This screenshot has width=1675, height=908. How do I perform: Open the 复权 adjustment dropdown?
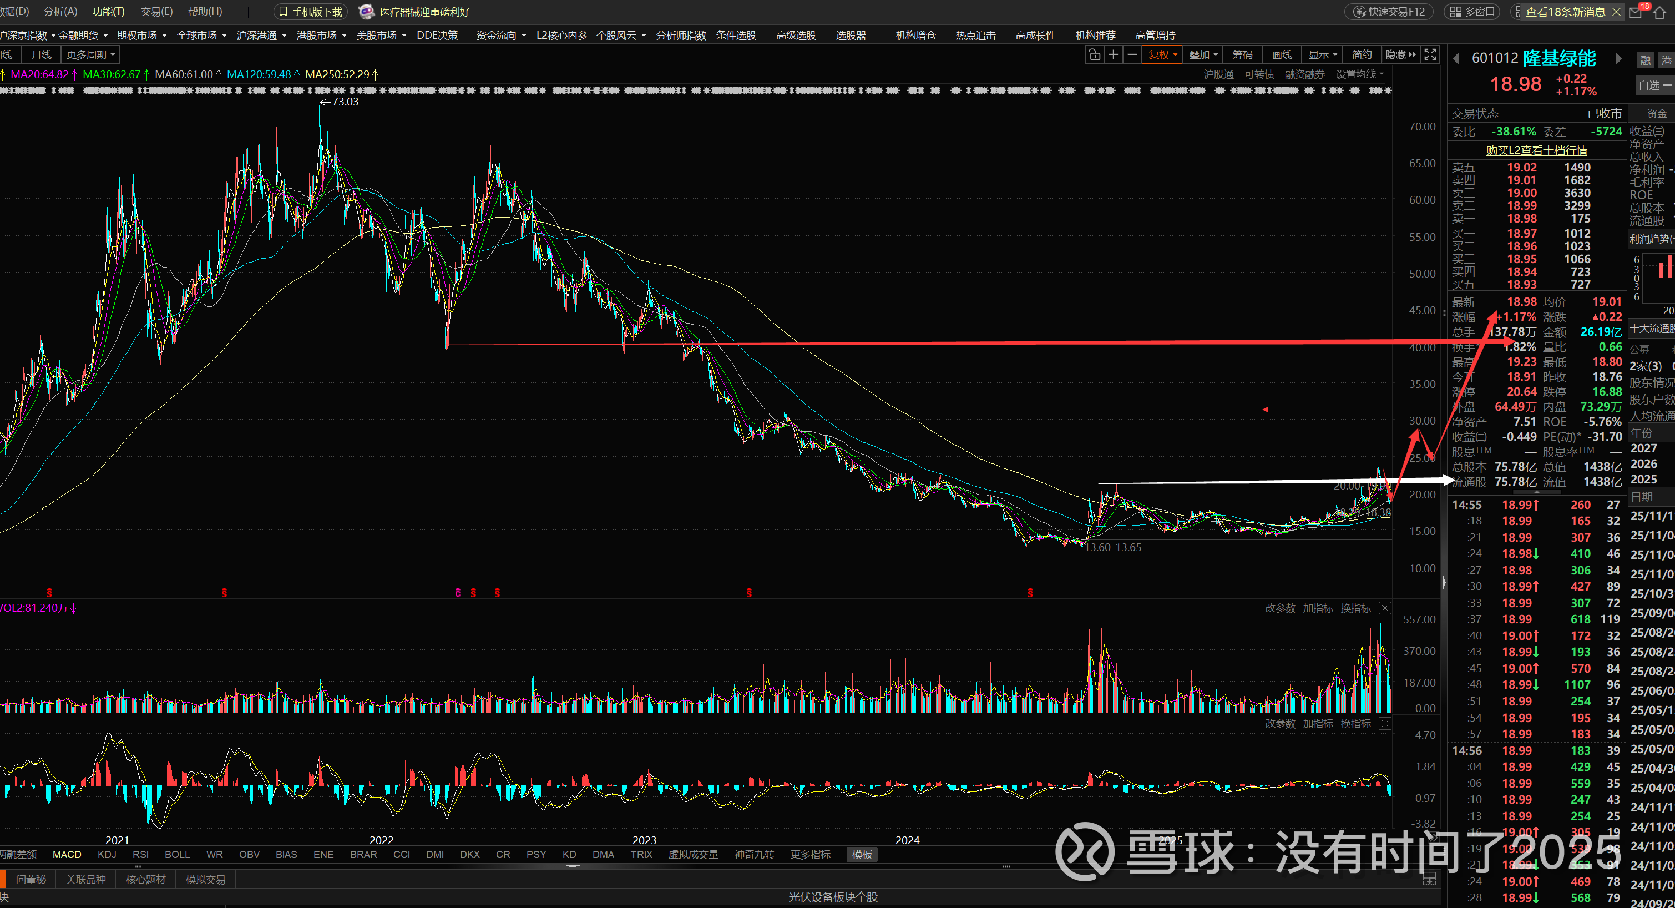coord(1162,54)
